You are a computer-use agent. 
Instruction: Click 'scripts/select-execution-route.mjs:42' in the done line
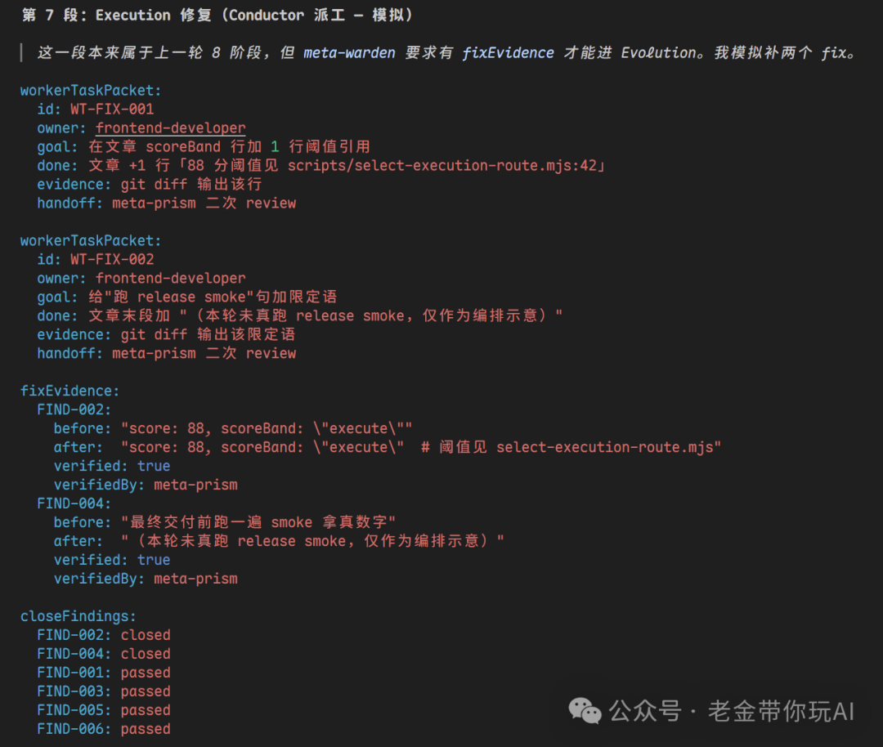click(x=442, y=165)
